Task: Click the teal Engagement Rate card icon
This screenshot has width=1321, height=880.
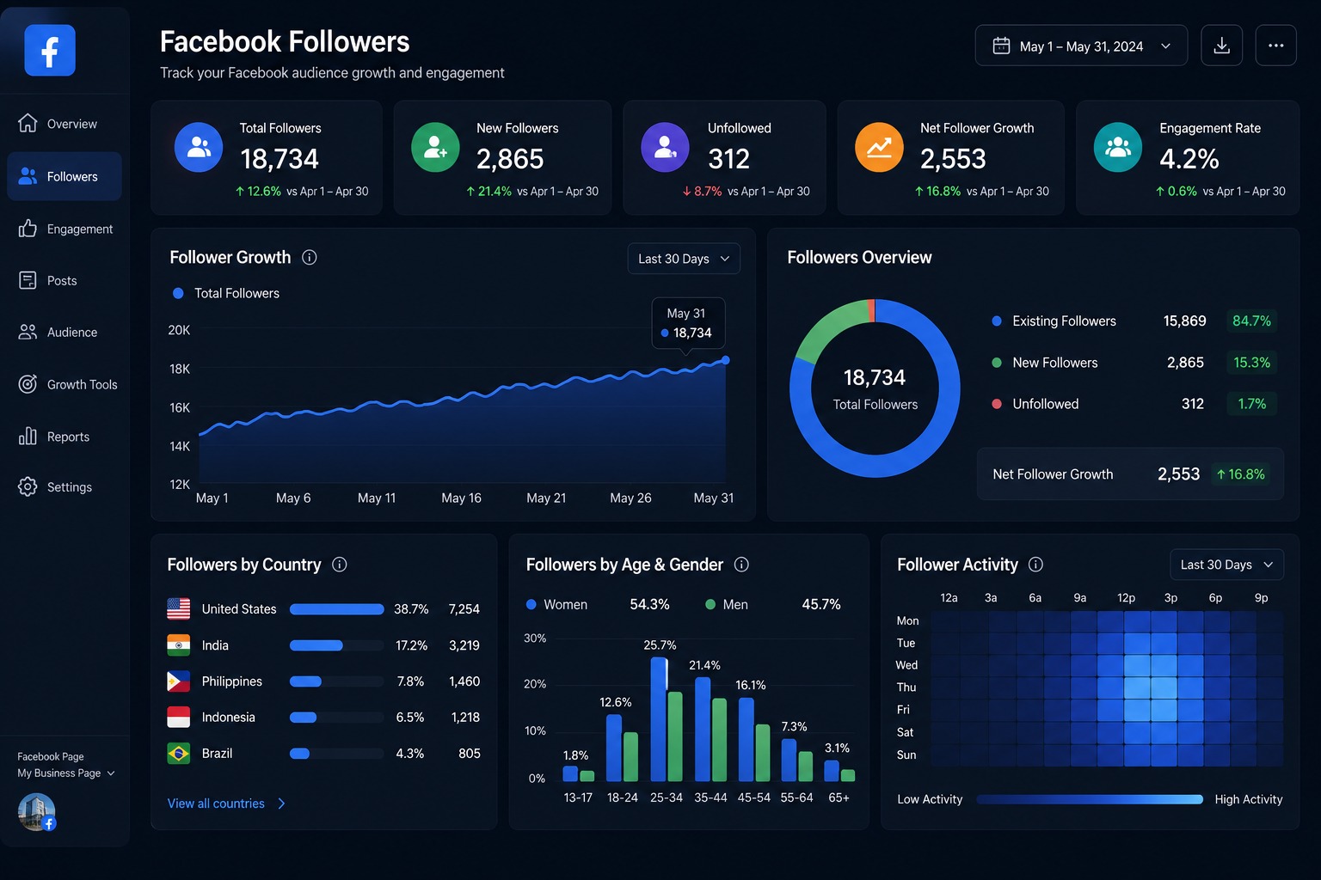Action: [1118, 147]
